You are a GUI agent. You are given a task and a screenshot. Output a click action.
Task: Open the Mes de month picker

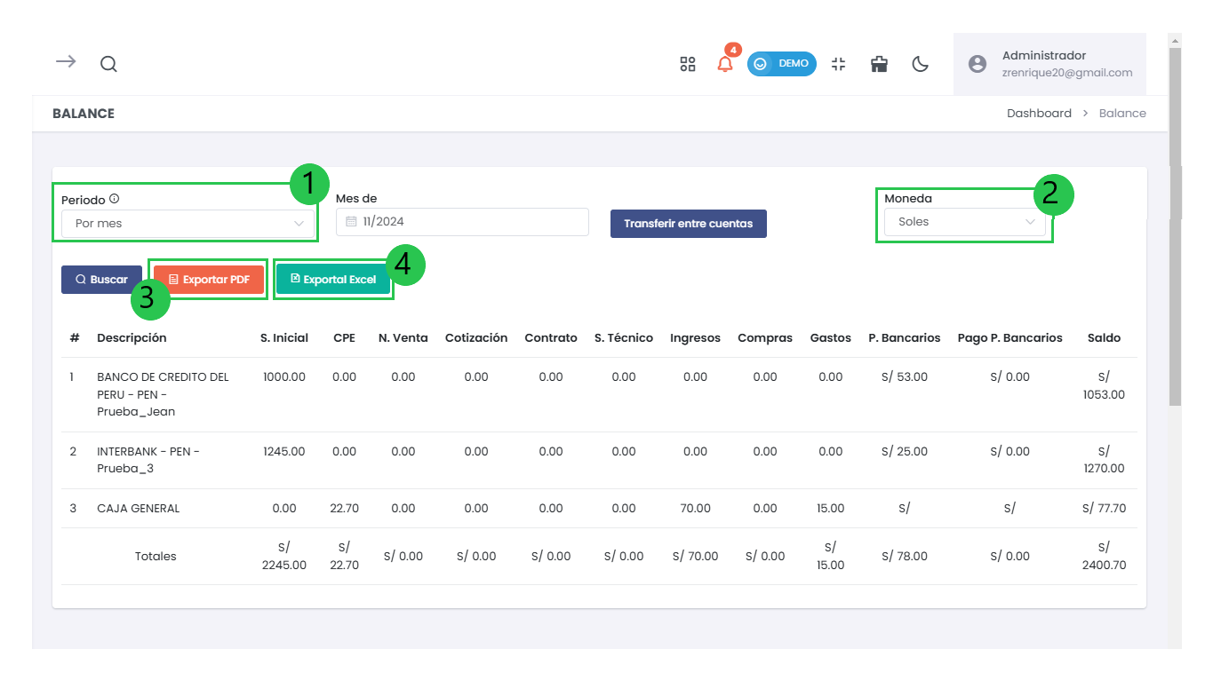click(x=462, y=222)
